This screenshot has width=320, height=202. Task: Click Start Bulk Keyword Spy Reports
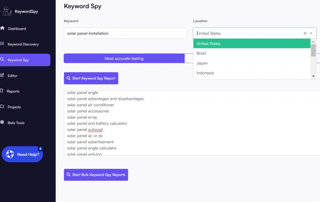click(x=96, y=175)
